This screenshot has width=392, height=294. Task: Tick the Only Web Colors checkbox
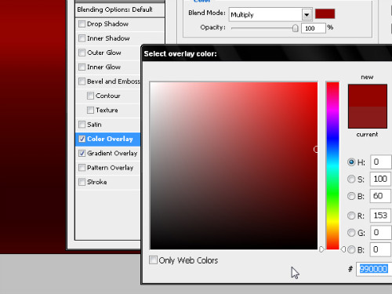pyautogui.click(x=153, y=260)
